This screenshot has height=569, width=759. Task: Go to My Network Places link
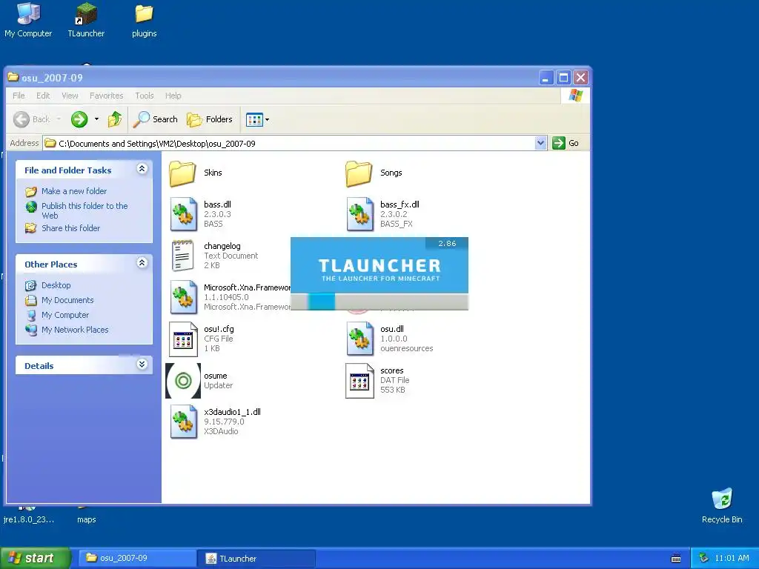[x=67, y=330]
